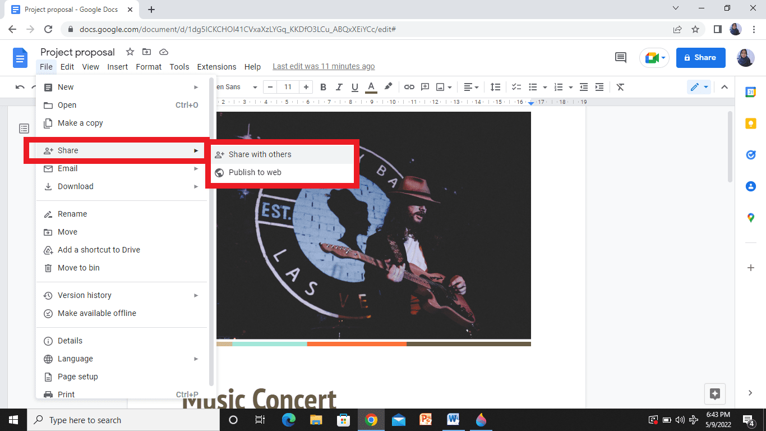Image resolution: width=766 pixels, height=431 pixels.
Task: Open Google Keep from the side panel
Action: pyautogui.click(x=751, y=123)
